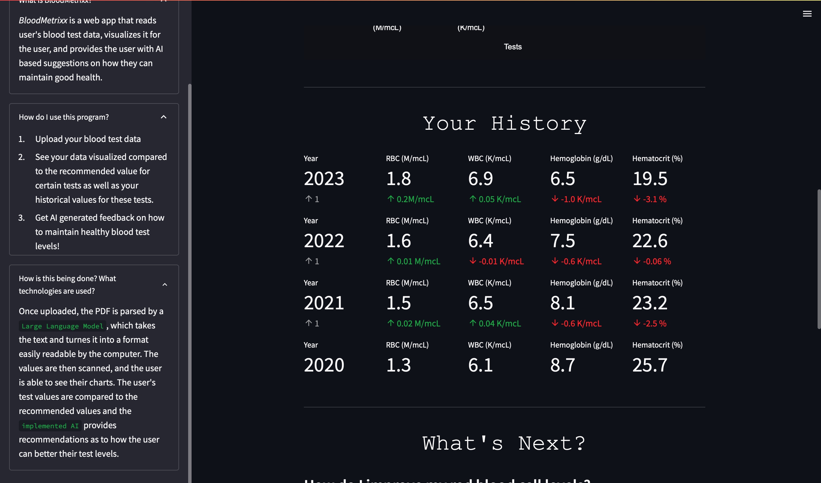Click the "Large Language Model" code label

coord(62,326)
